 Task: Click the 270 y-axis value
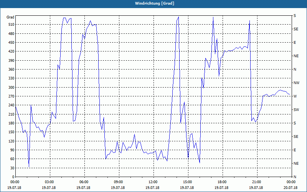(x=12, y=96)
